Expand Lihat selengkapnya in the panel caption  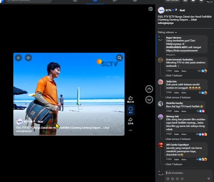pos(166,23)
